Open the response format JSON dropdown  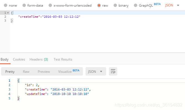coord(96,71)
